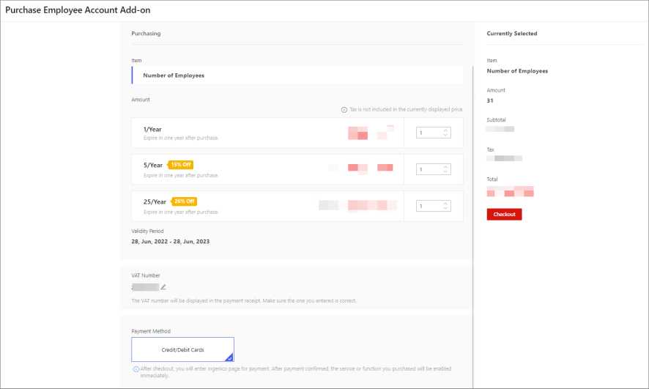
Task: Select Credit/Debit Cards payment method
Action: (x=182, y=349)
